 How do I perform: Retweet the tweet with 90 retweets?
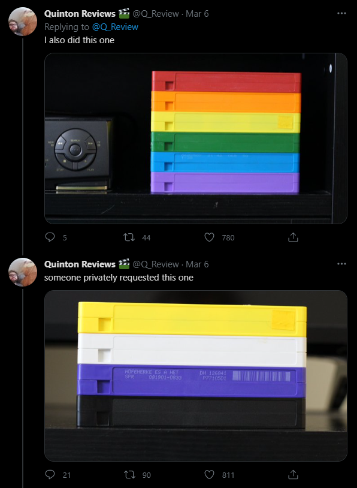pyautogui.click(x=129, y=475)
